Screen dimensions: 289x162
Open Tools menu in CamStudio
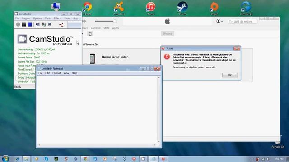(x=48, y=18)
